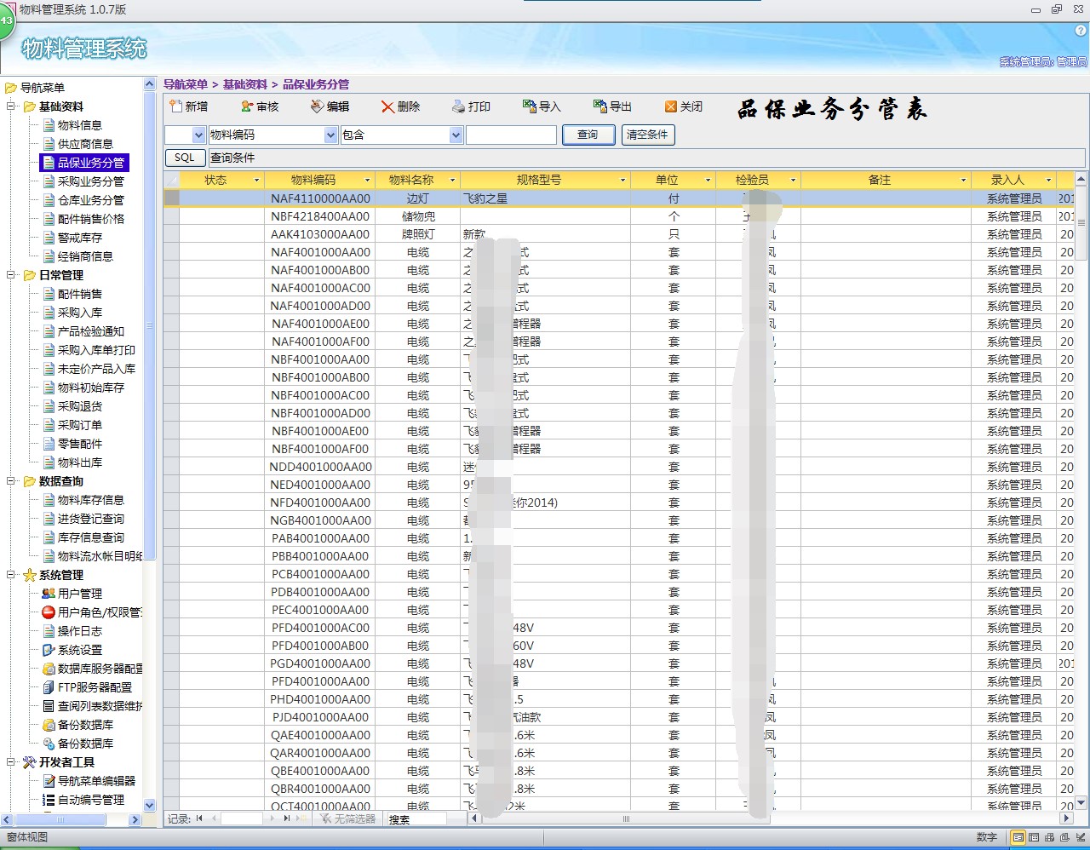The height and width of the screenshot is (850, 1090).
Task: Click cell NBF4218400AA00
Action: click(320, 216)
